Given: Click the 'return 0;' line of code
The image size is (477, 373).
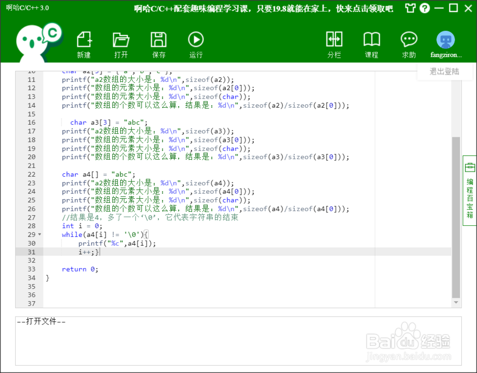Looking at the screenshot, I should (80, 269).
